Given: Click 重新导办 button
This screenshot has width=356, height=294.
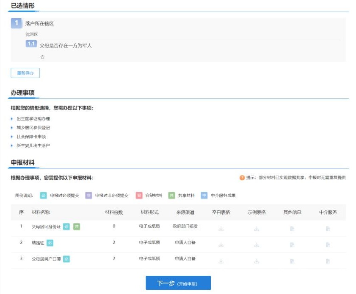Looking at the screenshot, I should pos(25,73).
